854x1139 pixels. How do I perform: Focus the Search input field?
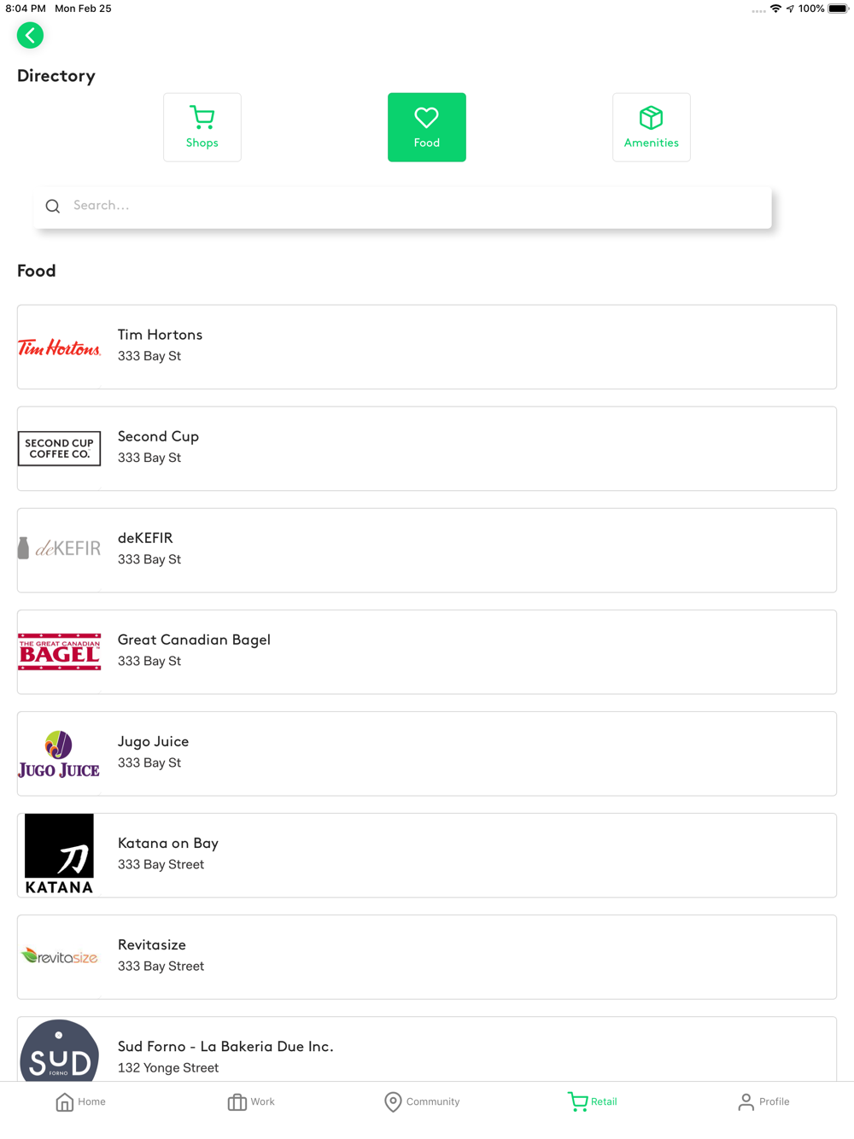[403, 207]
